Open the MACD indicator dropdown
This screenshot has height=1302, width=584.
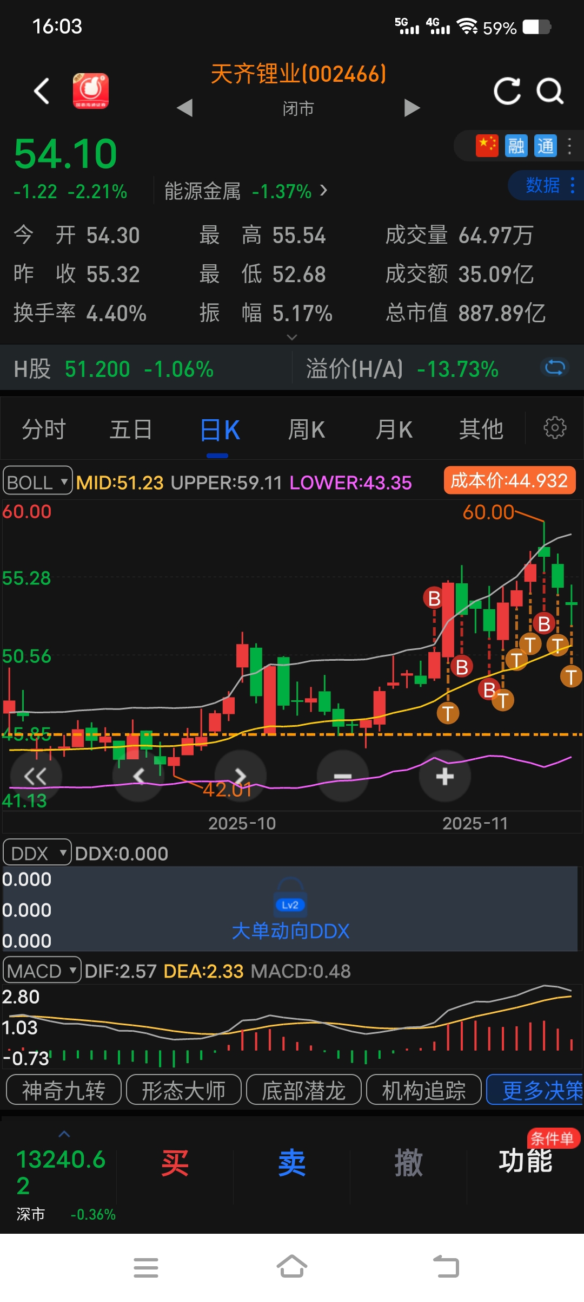click(42, 971)
